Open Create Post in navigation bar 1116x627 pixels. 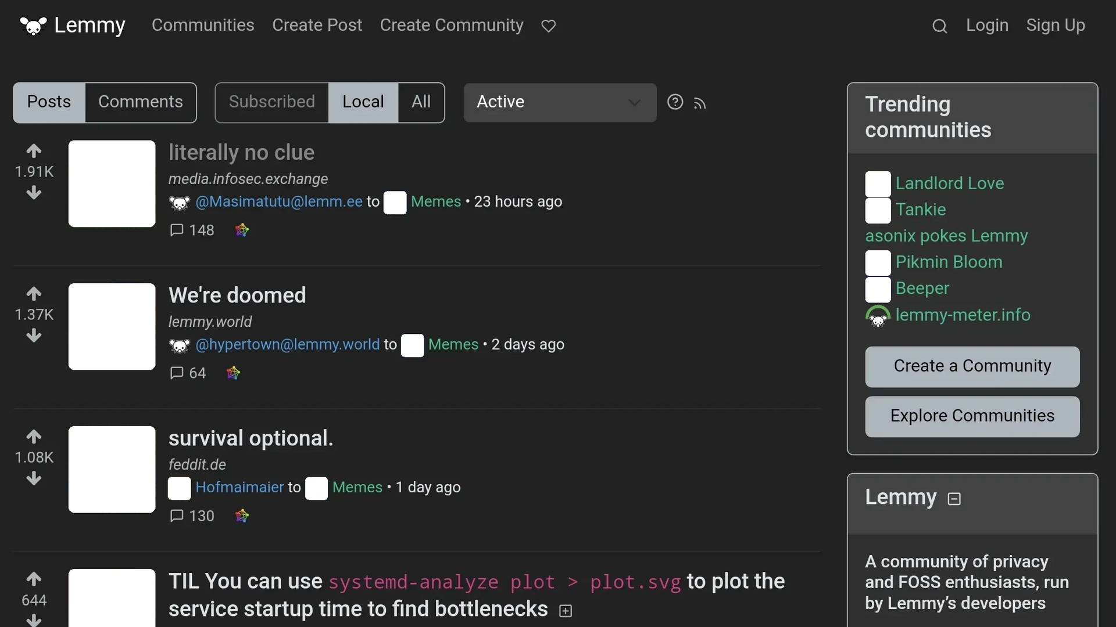[x=317, y=26]
